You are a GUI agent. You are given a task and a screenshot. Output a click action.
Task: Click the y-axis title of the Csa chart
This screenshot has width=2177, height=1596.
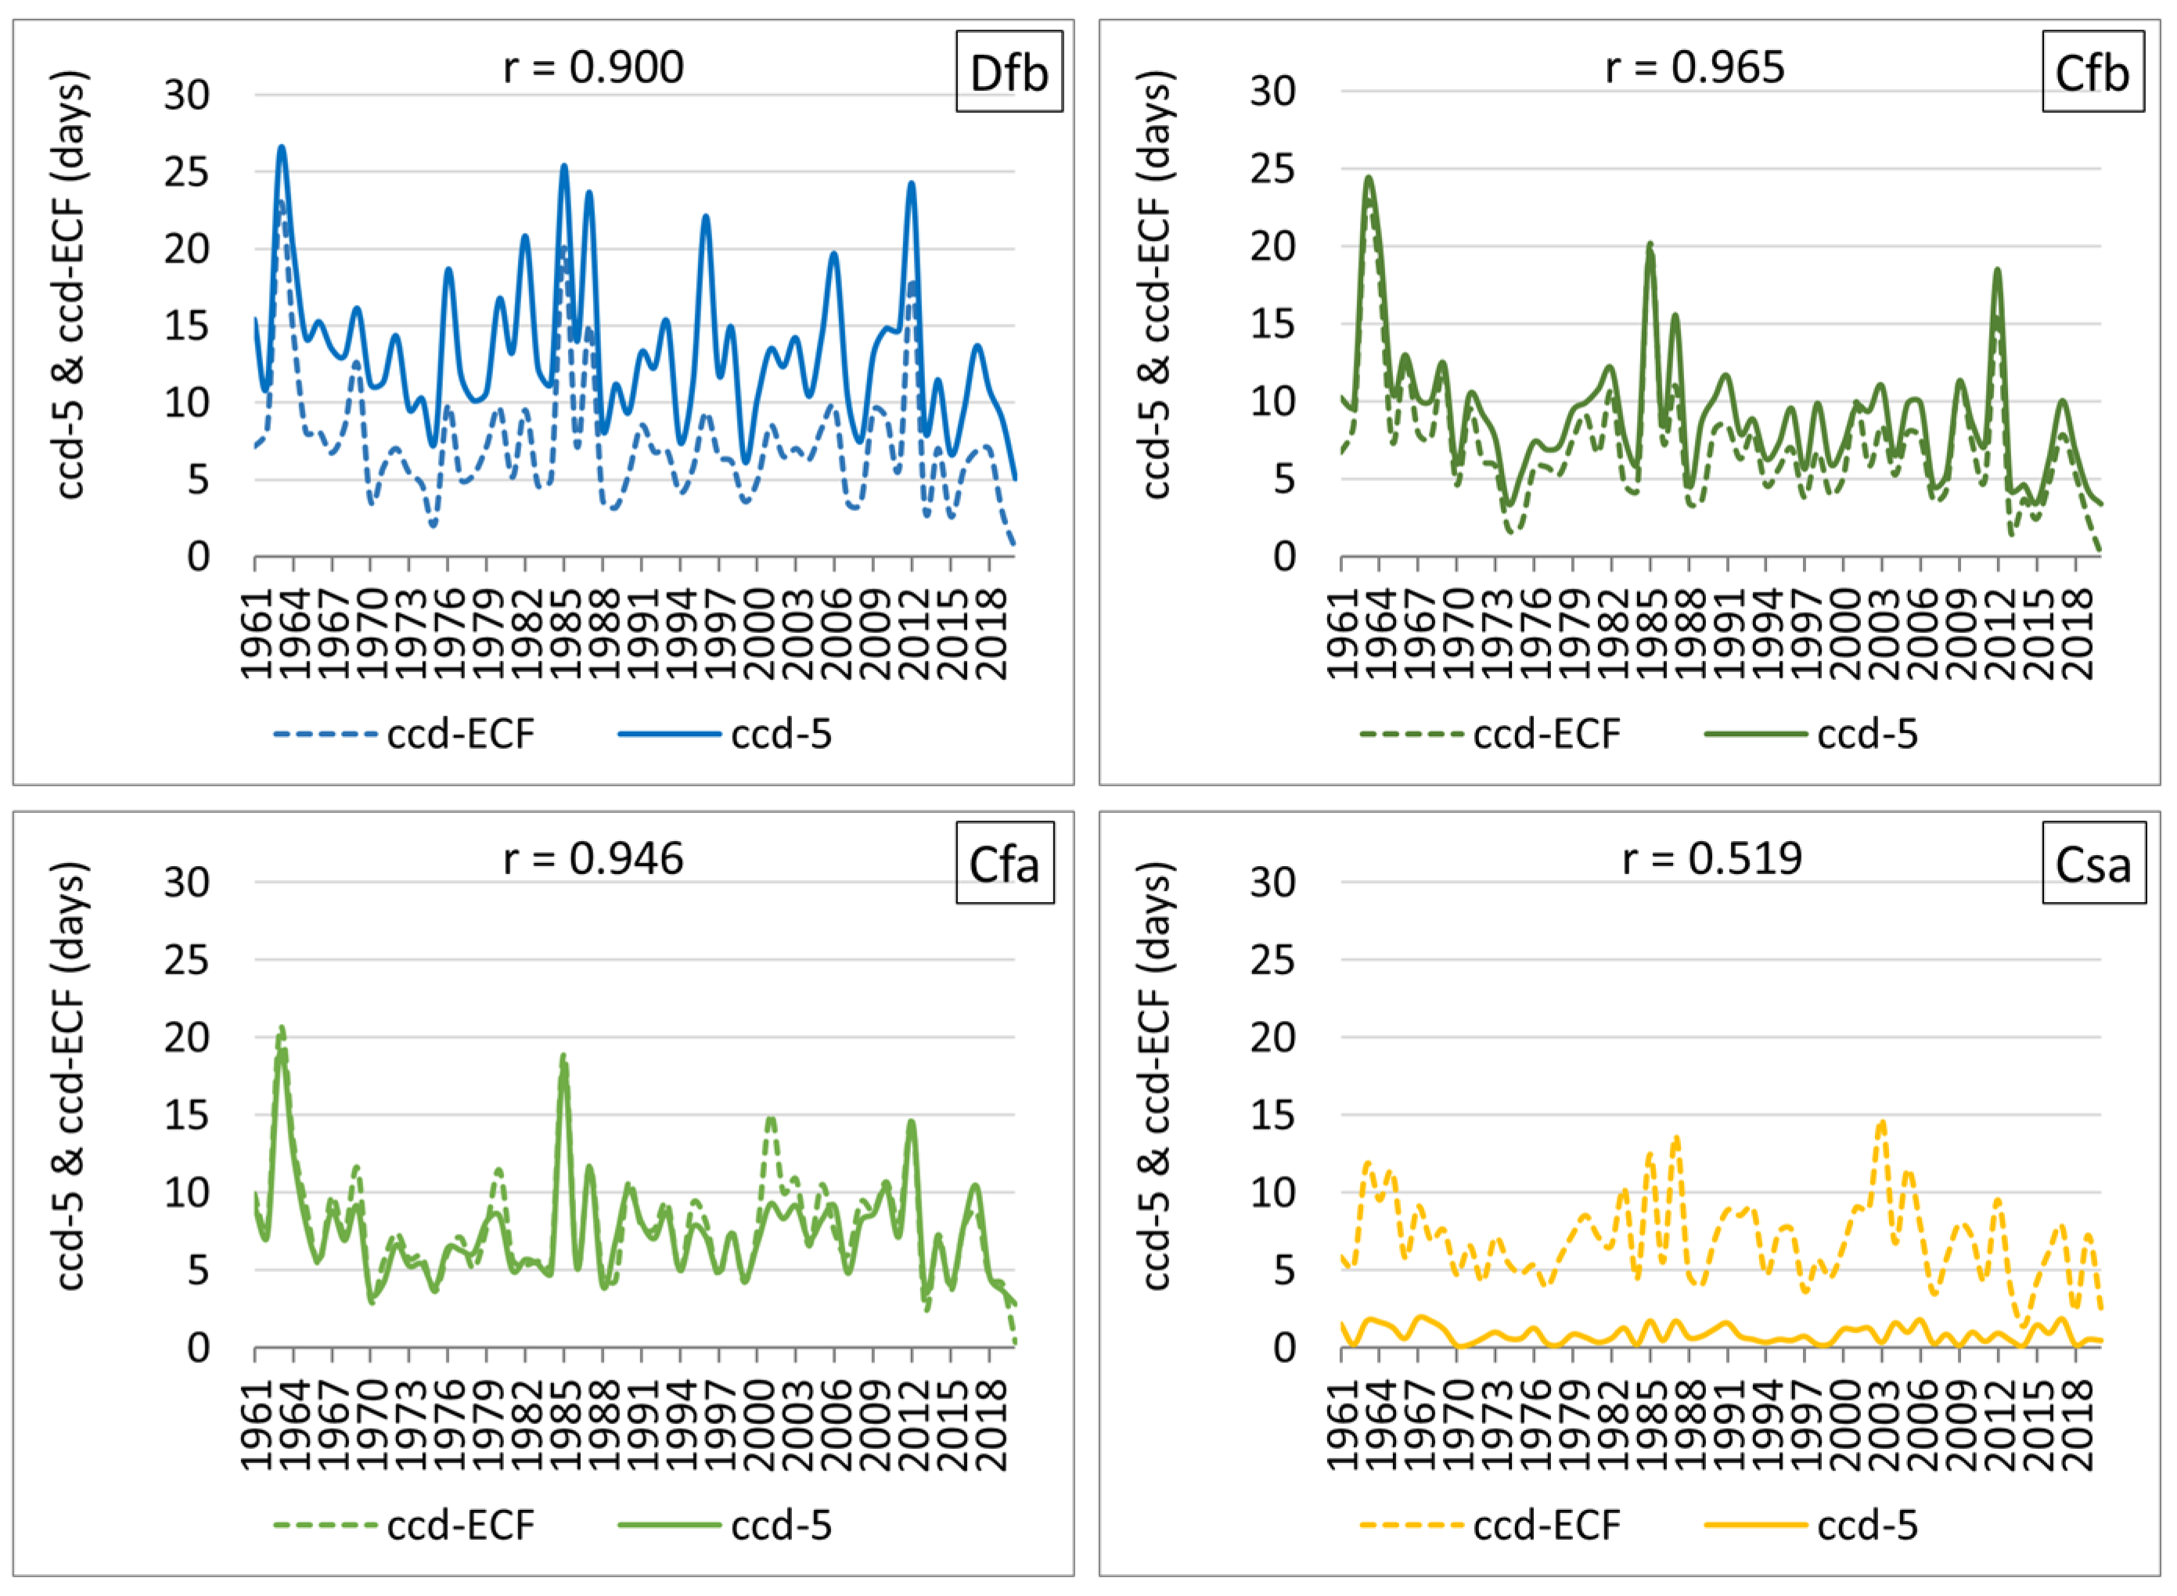click(x=1157, y=1075)
